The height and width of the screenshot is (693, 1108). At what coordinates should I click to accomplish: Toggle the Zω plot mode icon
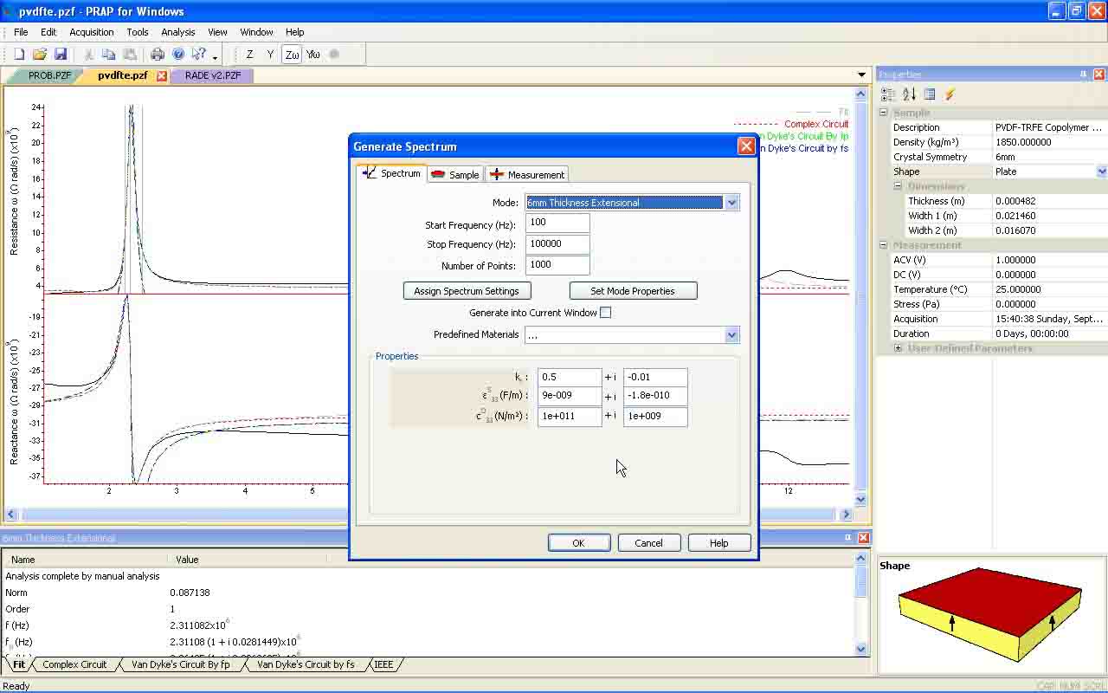tap(292, 55)
